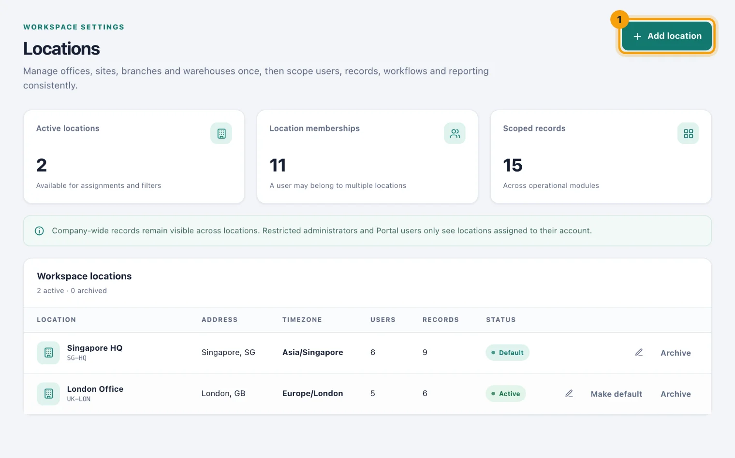The width and height of the screenshot is (735, 458).
Task: Click the Location memberships count 11
Action: pos(278,166)
